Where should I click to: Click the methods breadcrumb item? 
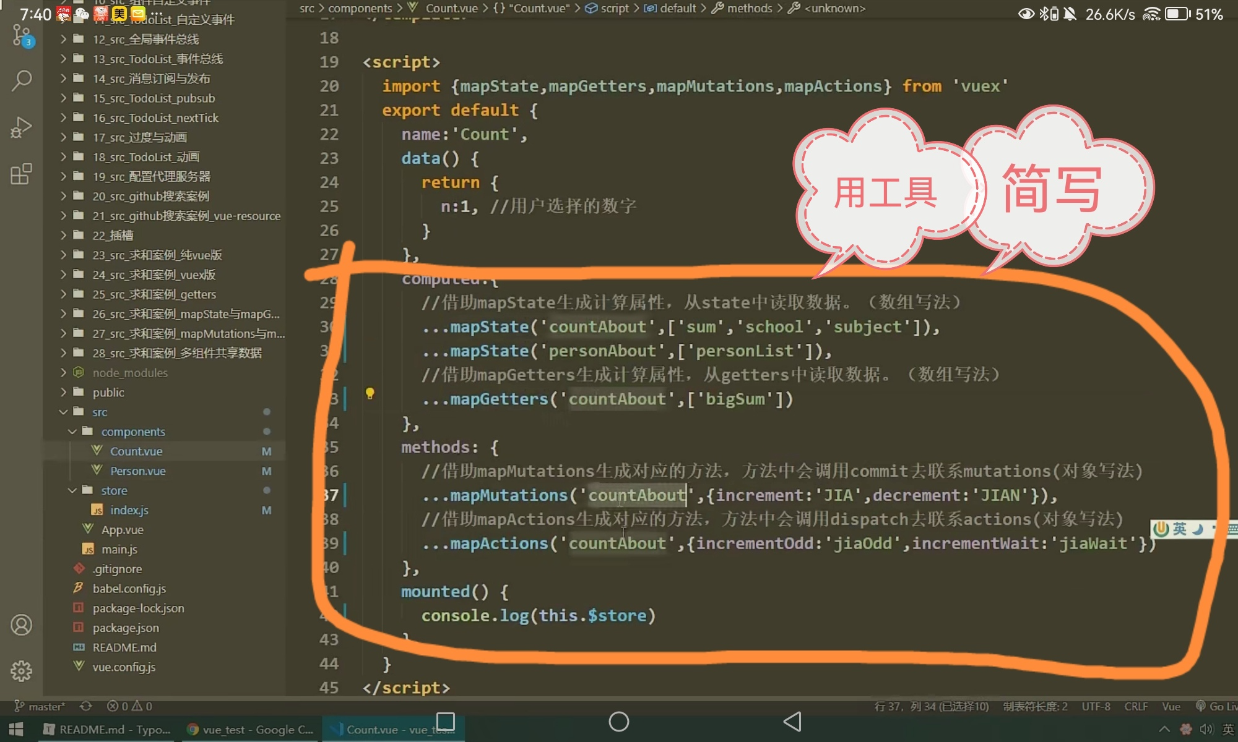(749, 9)
